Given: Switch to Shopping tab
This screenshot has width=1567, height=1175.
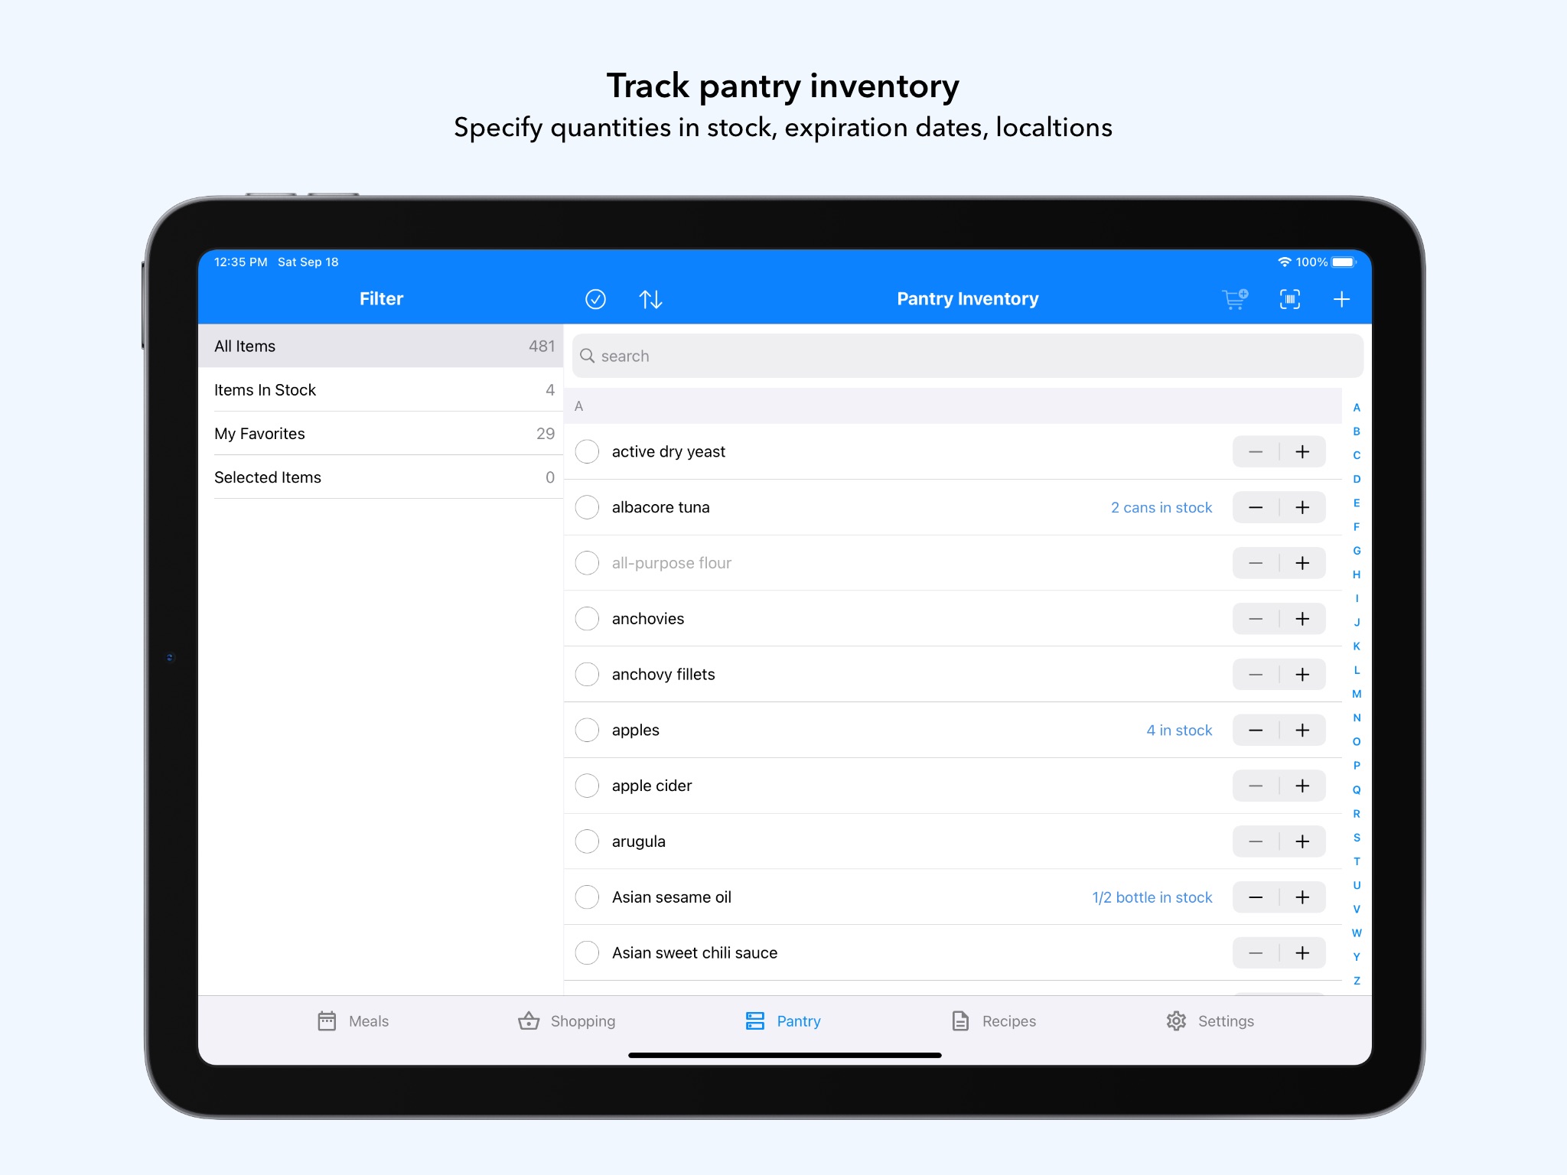Looking at the screenshot, I should tap(566, 1020).
